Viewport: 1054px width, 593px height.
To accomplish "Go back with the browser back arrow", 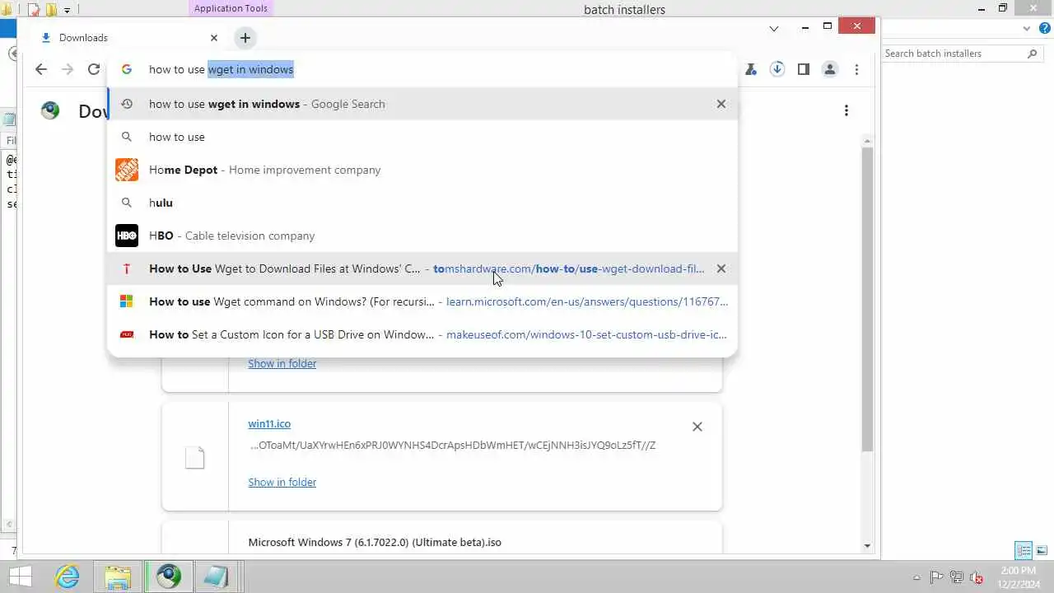I will [x=41, y=69].
